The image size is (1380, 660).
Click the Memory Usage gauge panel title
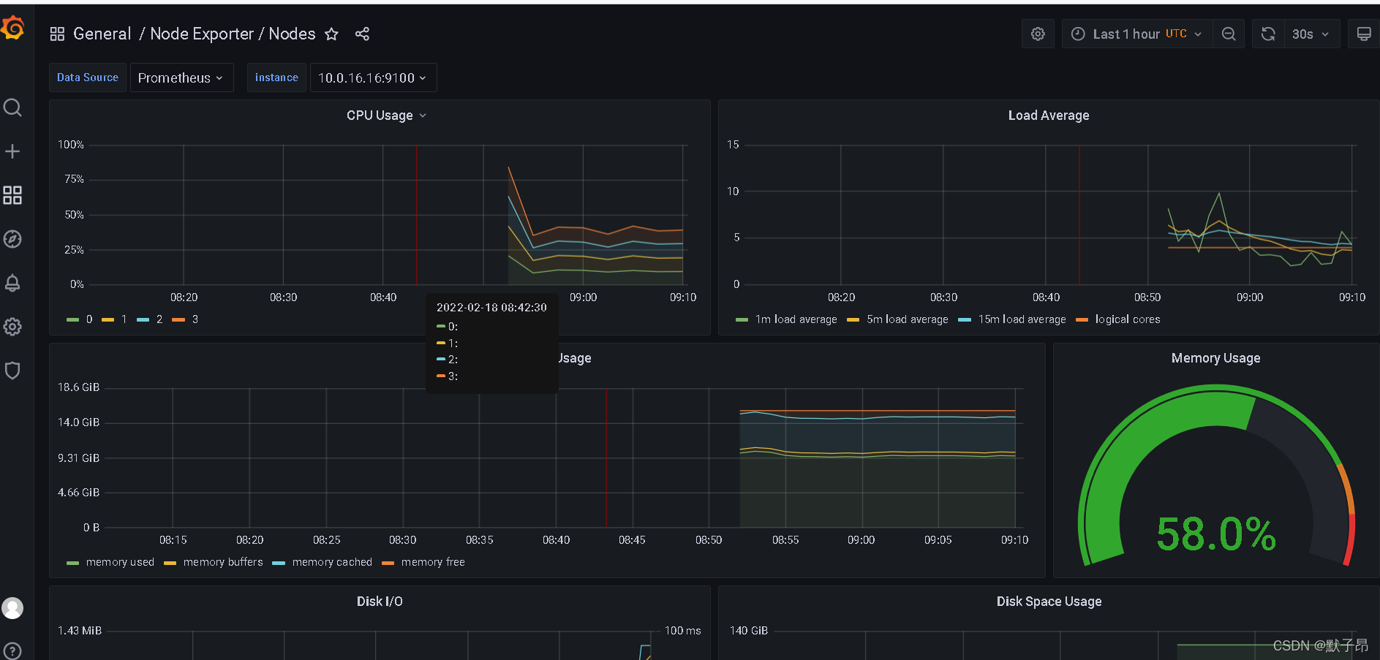coord(1215,358)
